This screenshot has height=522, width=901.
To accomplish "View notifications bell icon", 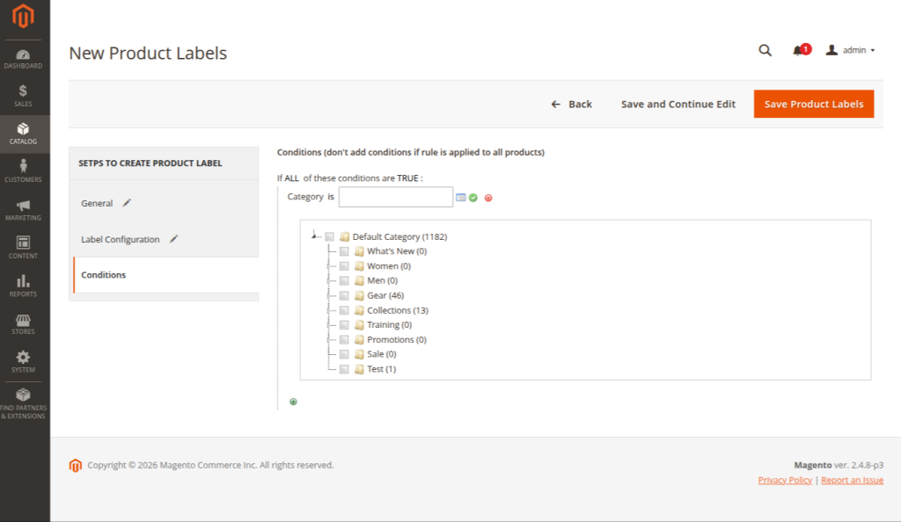I will tap(798, 51).
